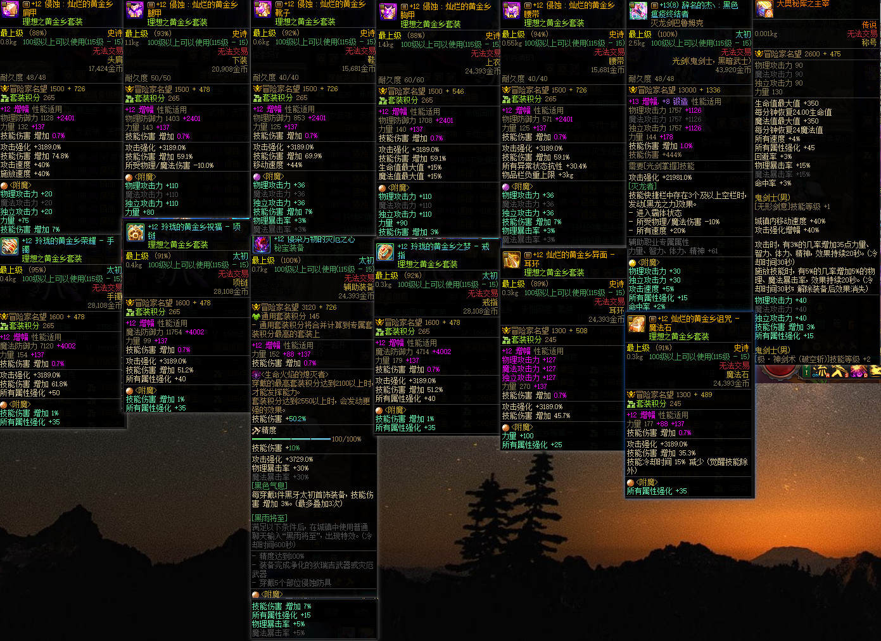Select the skill icon bound to key S
Screen dimensions: 881x641
[x=840, y=372]
